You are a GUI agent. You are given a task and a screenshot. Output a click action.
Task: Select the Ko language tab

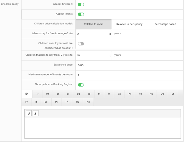[88, 102]
